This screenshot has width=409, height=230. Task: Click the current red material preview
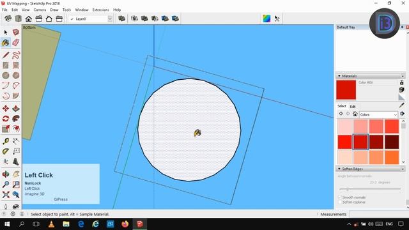coord(346,90)
